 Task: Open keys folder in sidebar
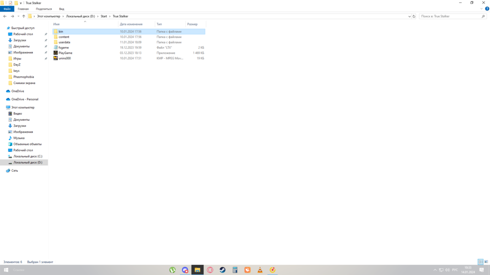click(x=16, y=71)
